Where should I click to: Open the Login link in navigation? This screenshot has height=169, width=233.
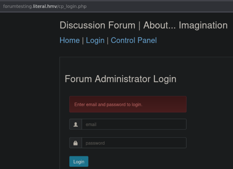coord(95,40)
